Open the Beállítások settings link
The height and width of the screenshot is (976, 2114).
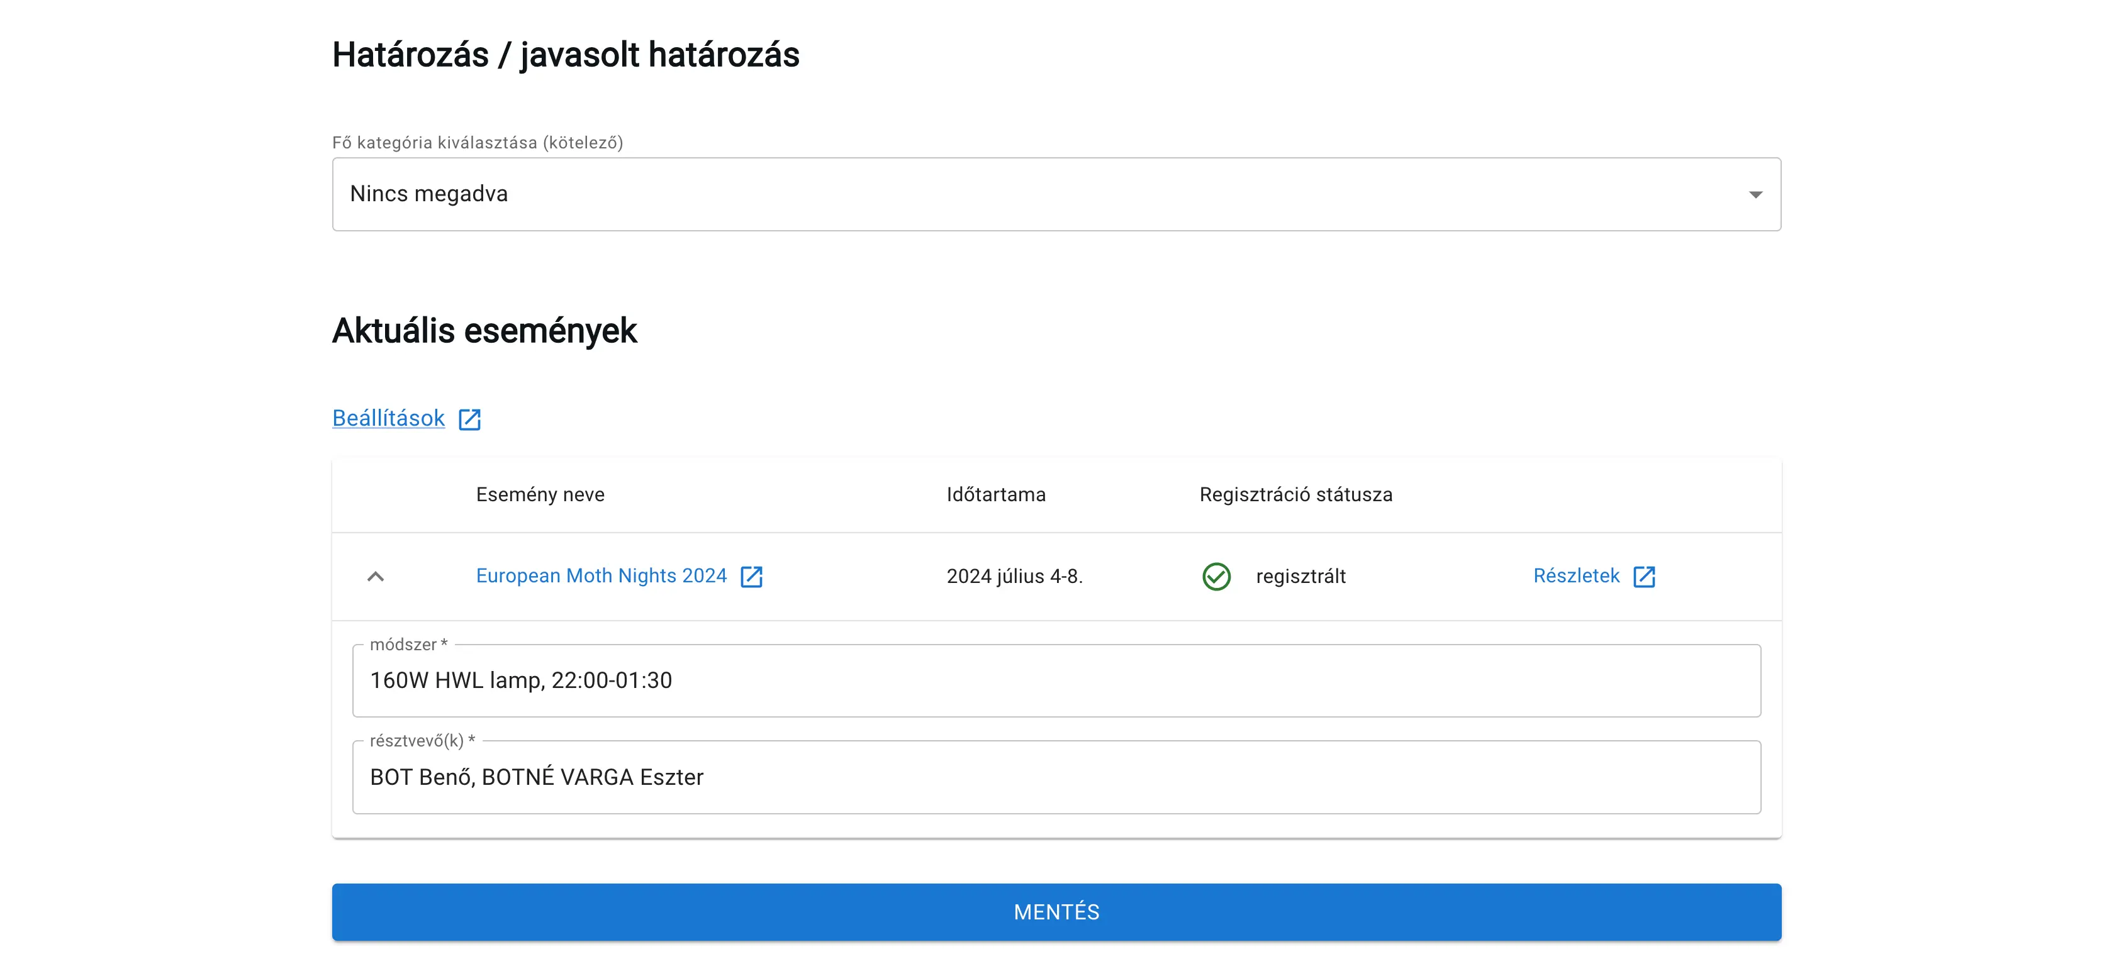[x=388, y=418]
